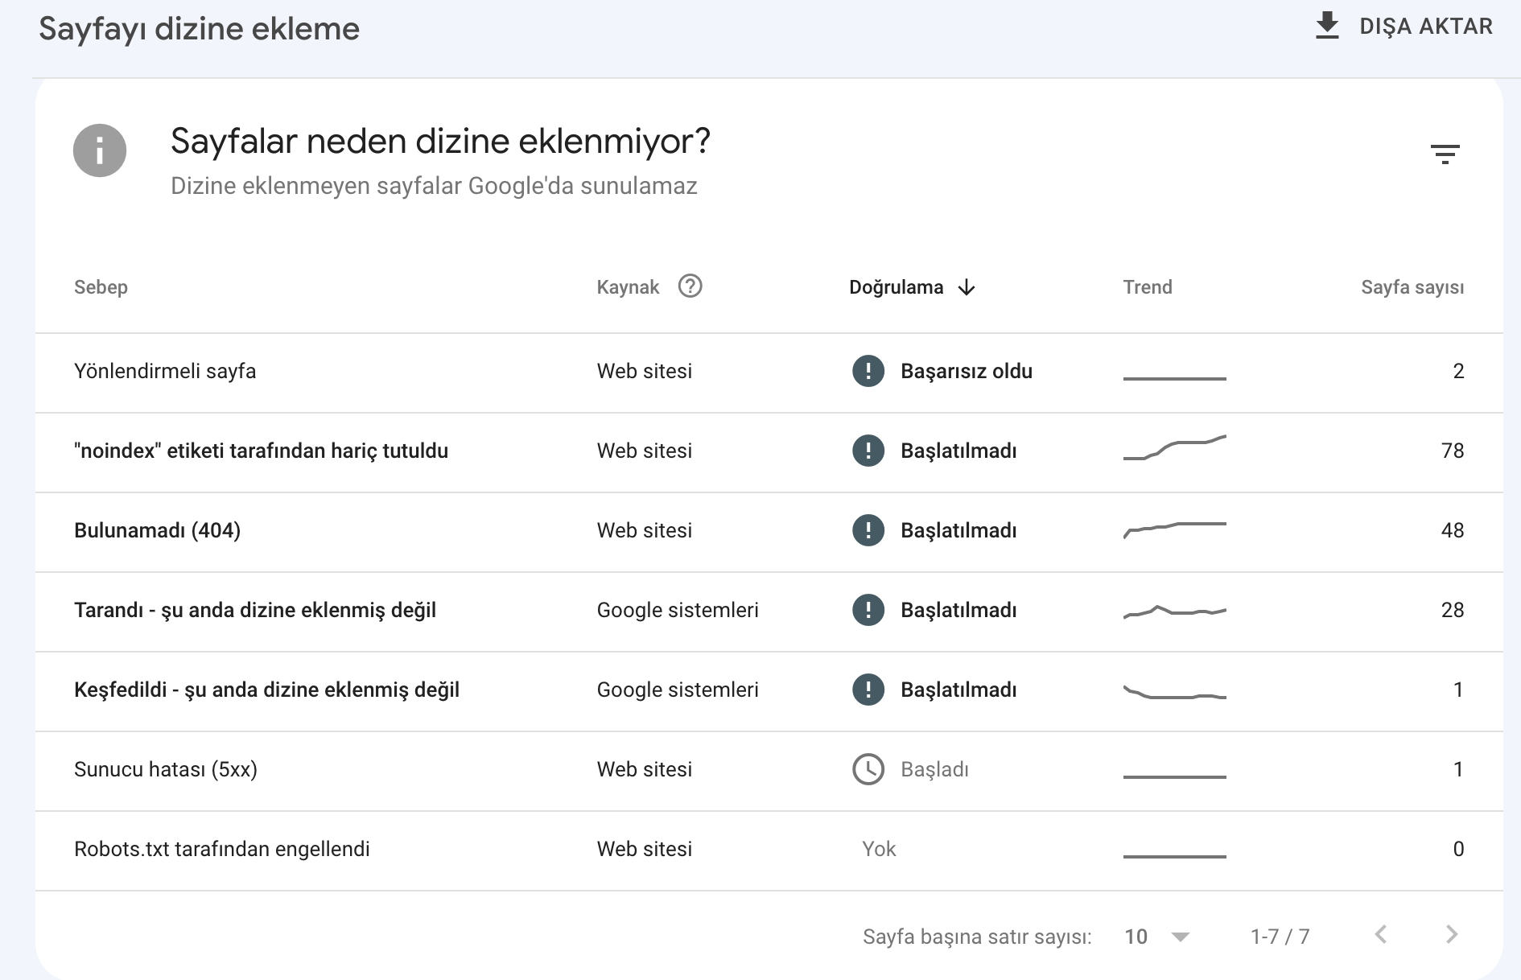Click the Doğrulama sort arrow
Image resolution: width=1521 pixels, height=980 pixels.
(x=967, y=287)
